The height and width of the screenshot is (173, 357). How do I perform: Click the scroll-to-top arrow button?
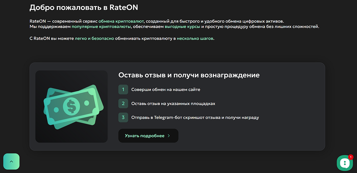click(x=11, y=162)
